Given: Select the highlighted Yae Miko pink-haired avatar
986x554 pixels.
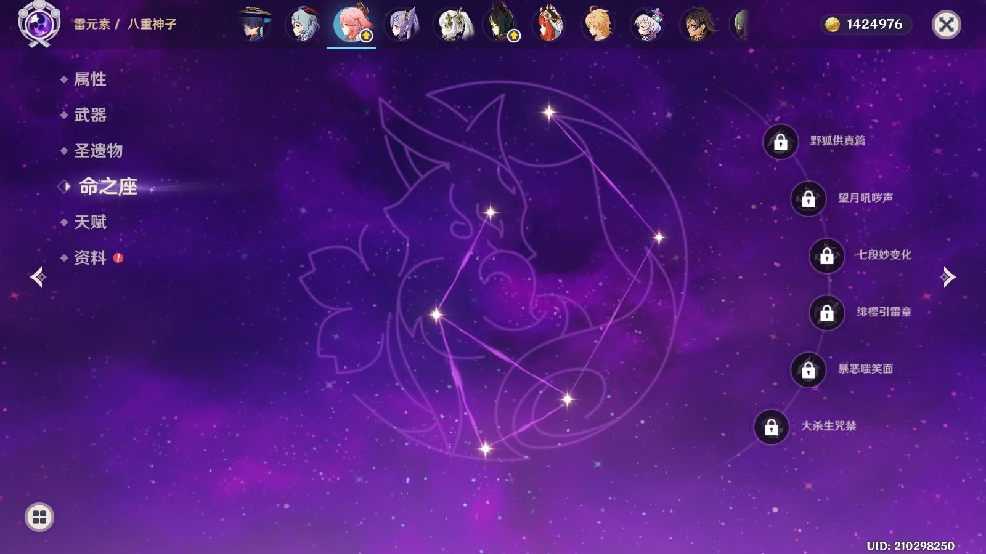Looking at the screenshot, I should (352, 23).
